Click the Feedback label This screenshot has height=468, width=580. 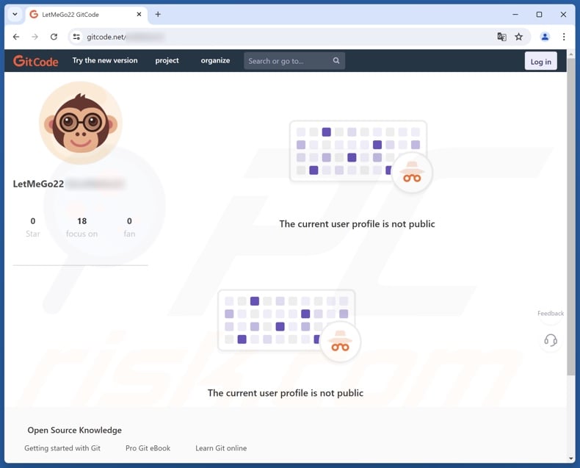(x=551, y=313)
